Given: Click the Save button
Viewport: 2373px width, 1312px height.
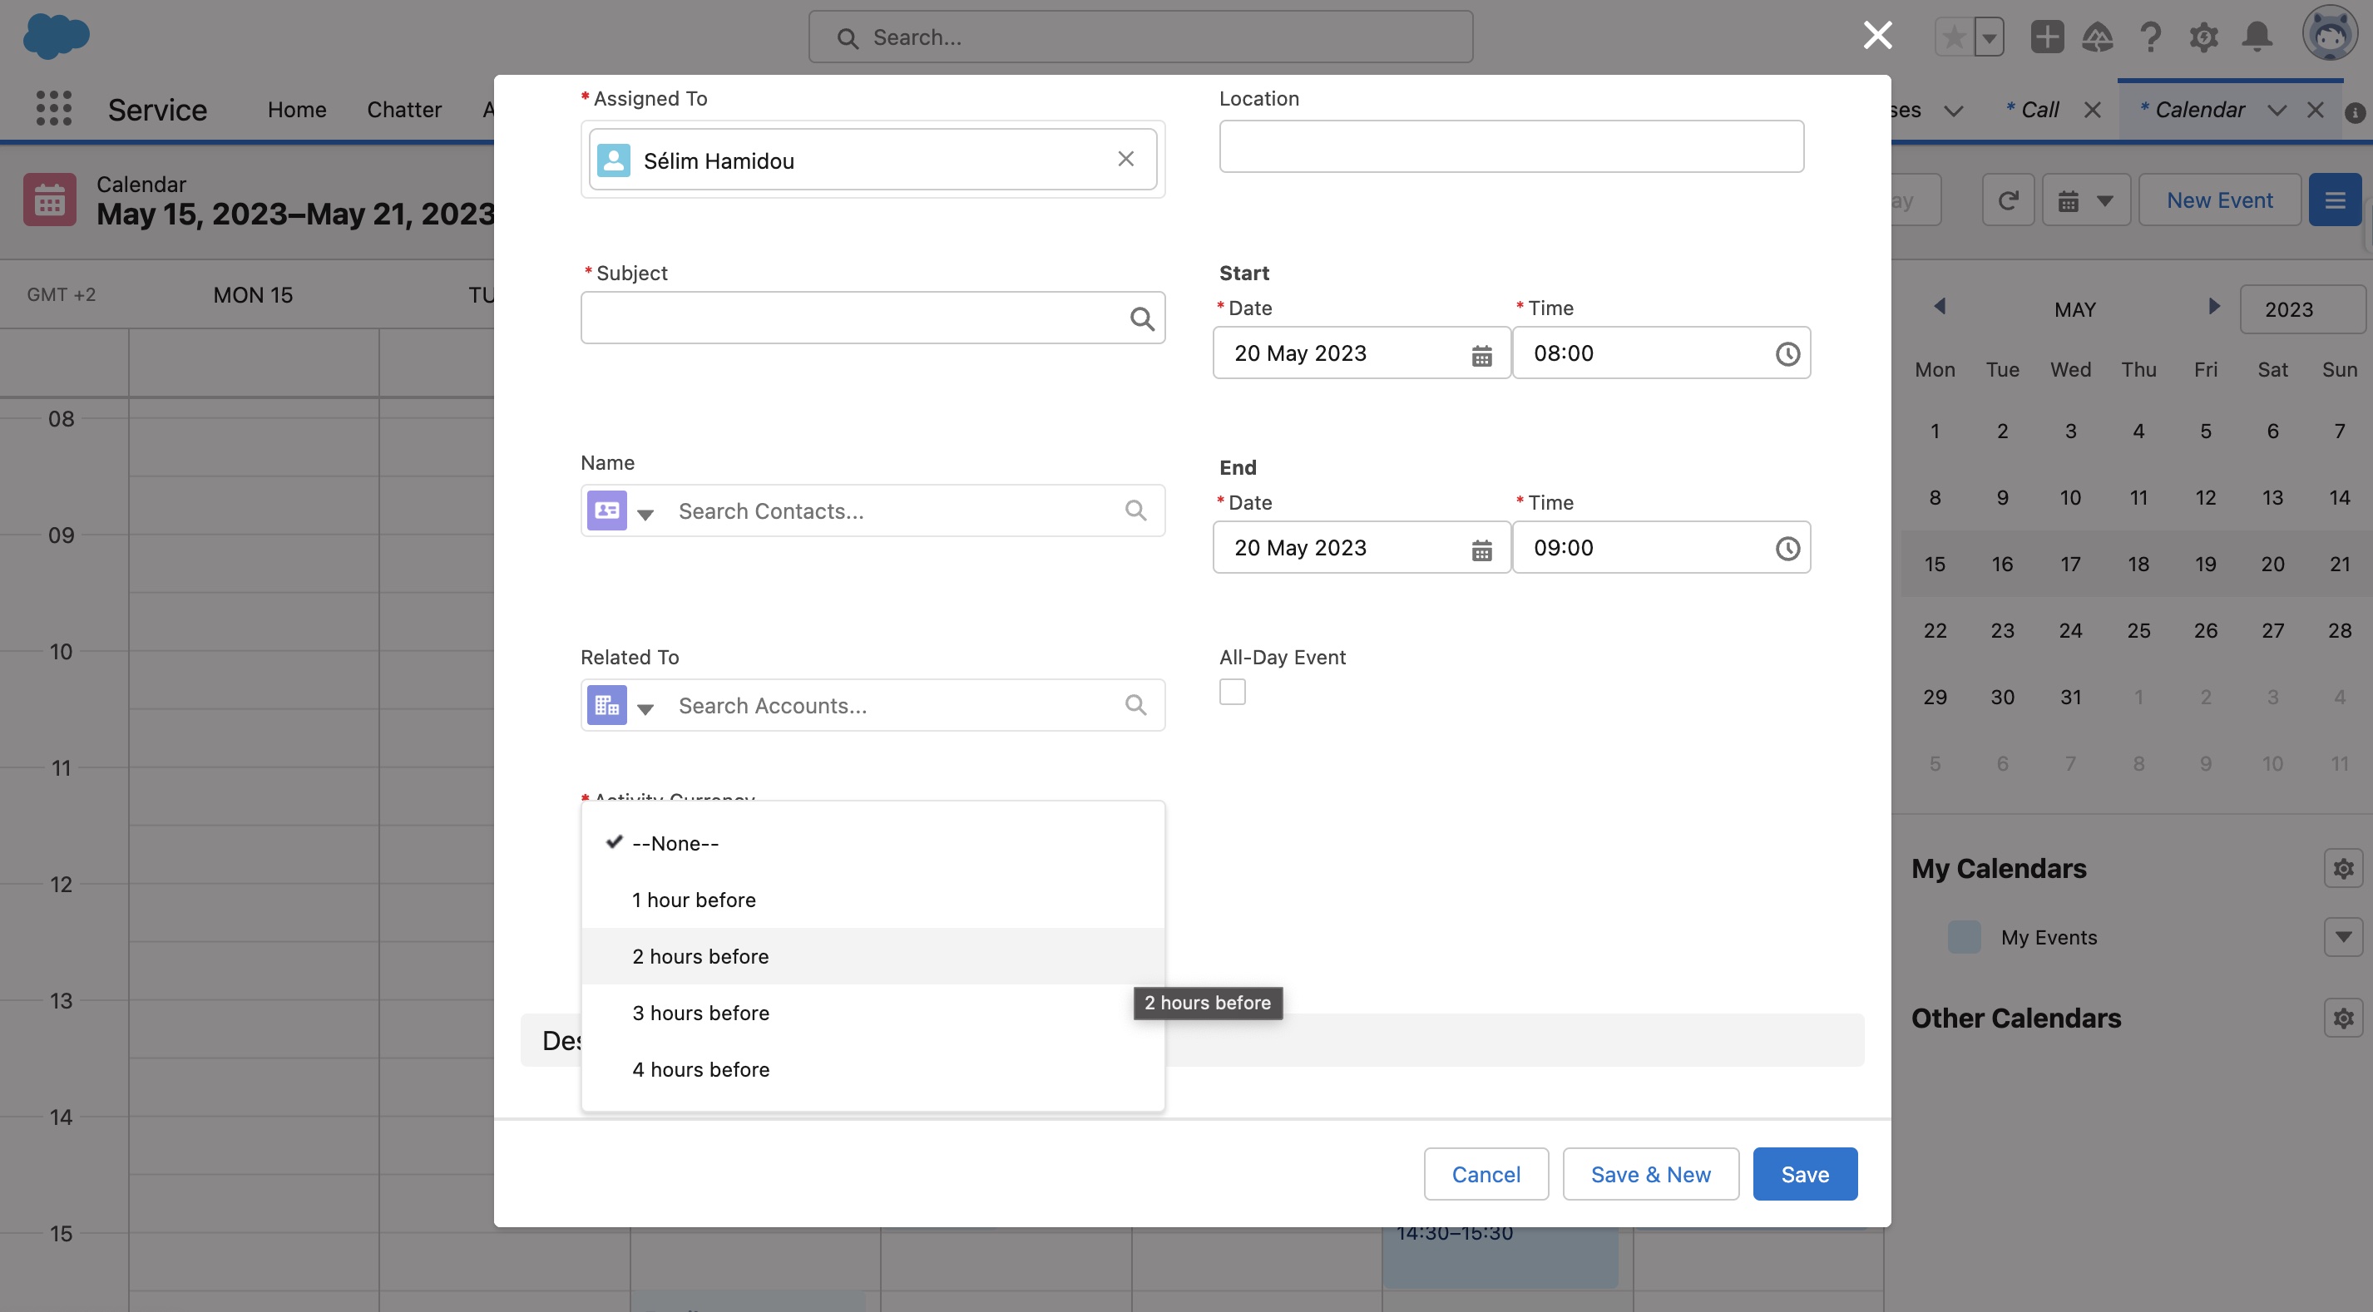Looking at the screenshot, I should tap(1805, 1174).
